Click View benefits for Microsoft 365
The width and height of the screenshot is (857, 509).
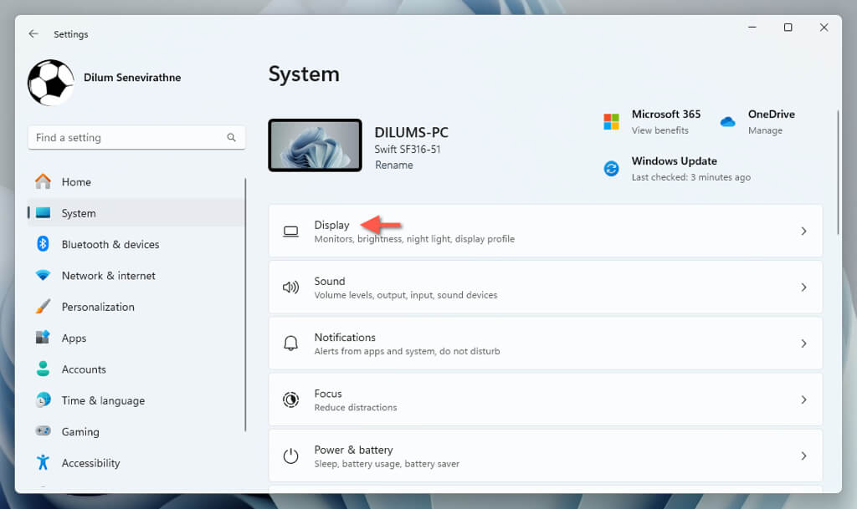coord(659,130)
